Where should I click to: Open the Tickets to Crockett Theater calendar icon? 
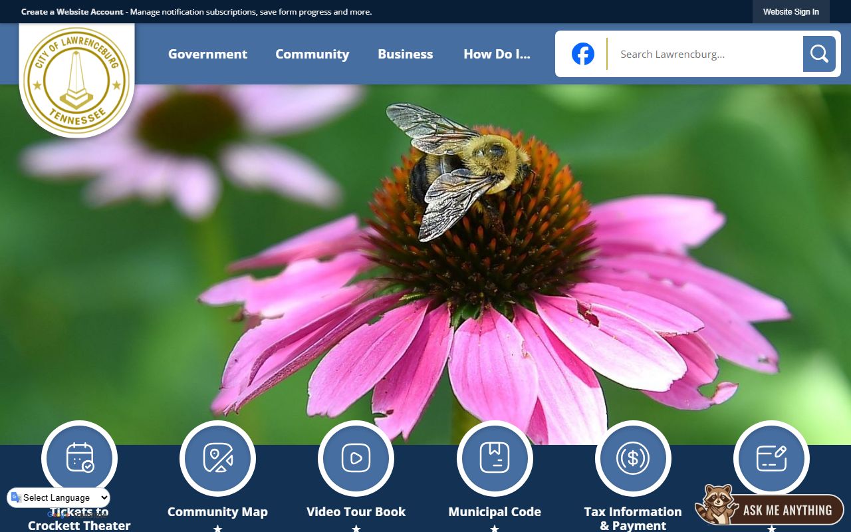79,458
